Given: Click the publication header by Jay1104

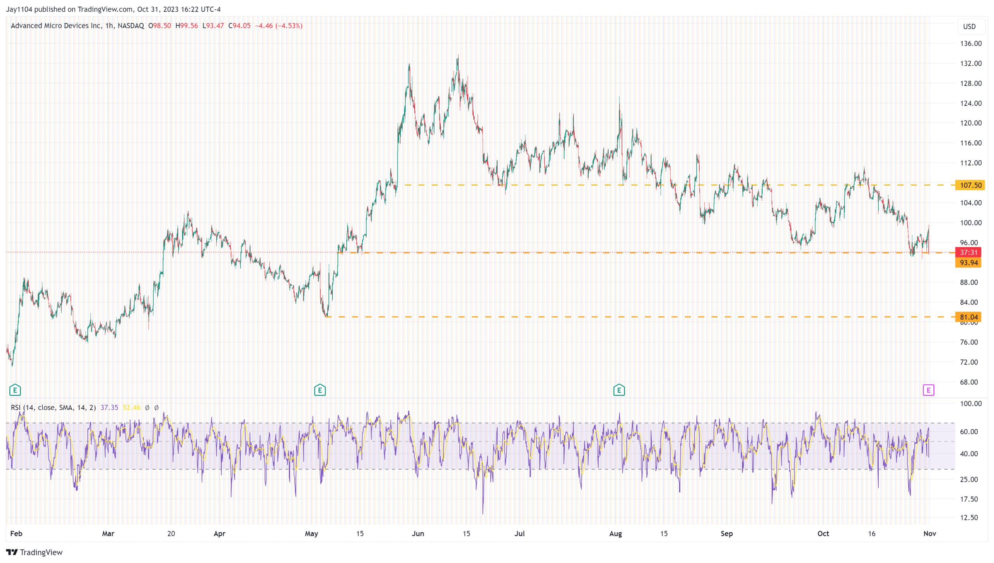Looking at the screenshot, I should point(113,9).
